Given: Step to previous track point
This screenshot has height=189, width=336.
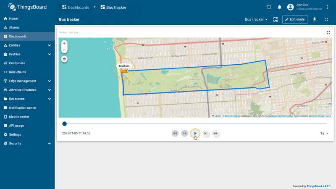Looking at the screenshot, I should [x=185, y=134].
